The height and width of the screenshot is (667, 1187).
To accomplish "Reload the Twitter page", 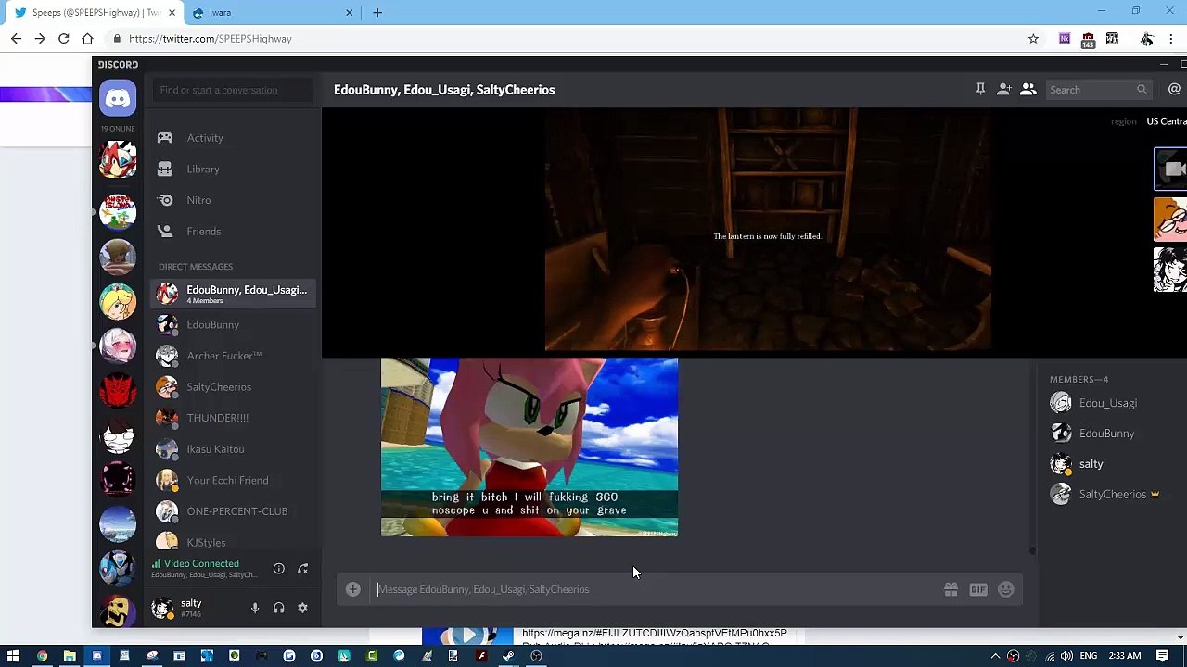I will coord(64,39).
